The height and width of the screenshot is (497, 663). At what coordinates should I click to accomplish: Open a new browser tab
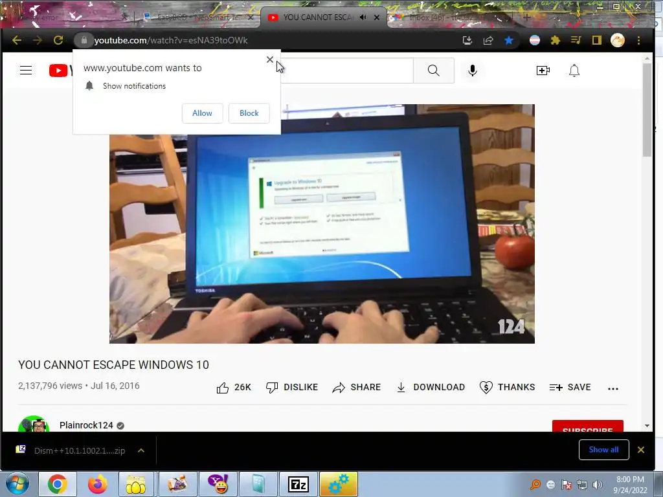click(x=526, y=17)
